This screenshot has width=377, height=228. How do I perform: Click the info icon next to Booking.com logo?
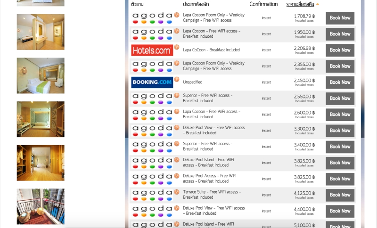click(177, 79)
